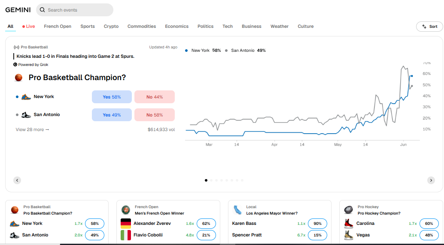This screenshot has width=444, height=245.
Task: Click Karen Bass 1.1x multiplier
Action: tap(301, 224)
